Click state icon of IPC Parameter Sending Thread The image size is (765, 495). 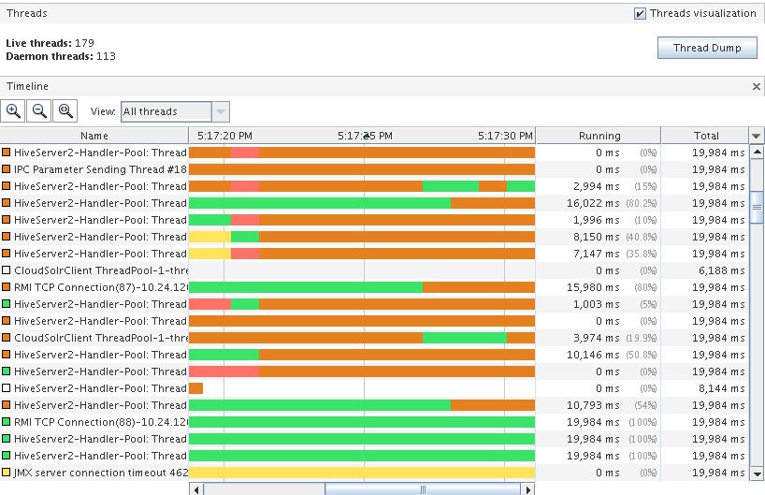tap(6, 169)
